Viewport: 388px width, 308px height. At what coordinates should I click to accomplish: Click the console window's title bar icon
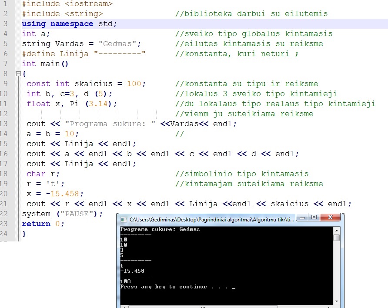pyautogui.click(x=124, y=220)
